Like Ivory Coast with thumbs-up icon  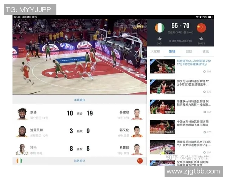point(160,38)
